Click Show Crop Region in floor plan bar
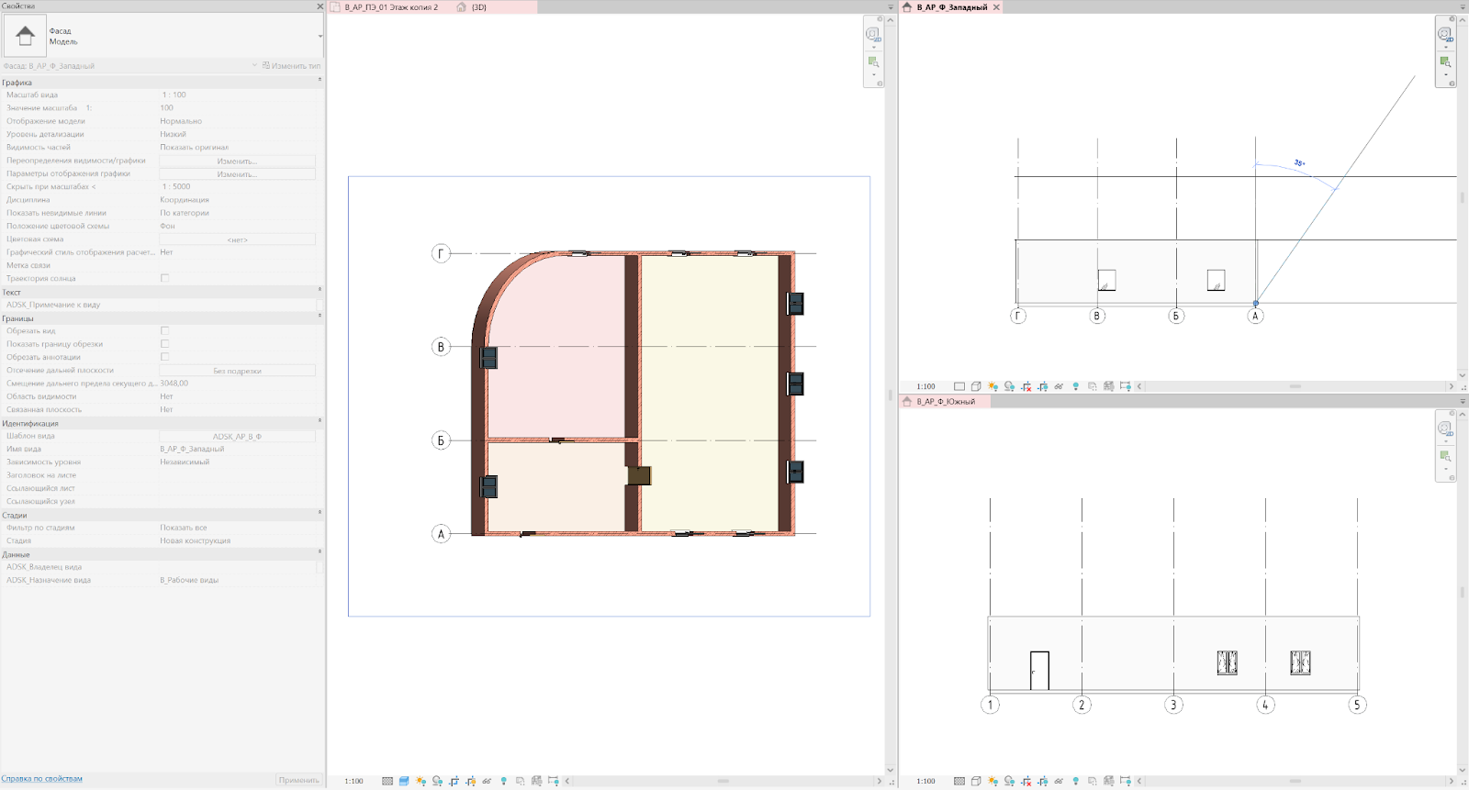This screenshot has height=790, width=1469. pyautogui.click(x=470, y=781)
